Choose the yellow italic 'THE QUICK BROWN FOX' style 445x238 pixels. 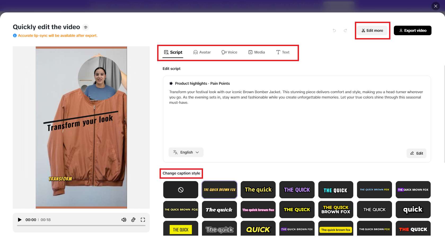[x=219, y=190]
